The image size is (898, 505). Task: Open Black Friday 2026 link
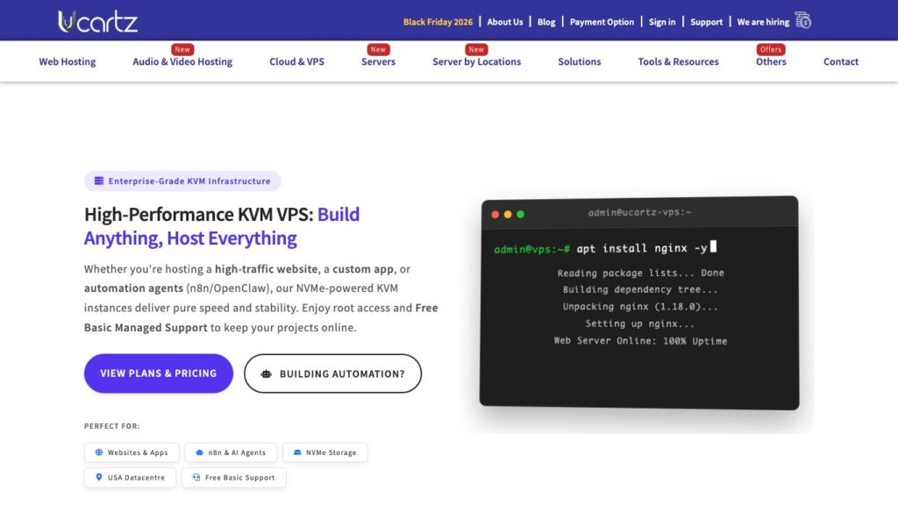click(438, 22)
